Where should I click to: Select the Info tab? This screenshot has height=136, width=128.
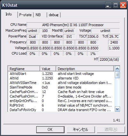(10, 14)
